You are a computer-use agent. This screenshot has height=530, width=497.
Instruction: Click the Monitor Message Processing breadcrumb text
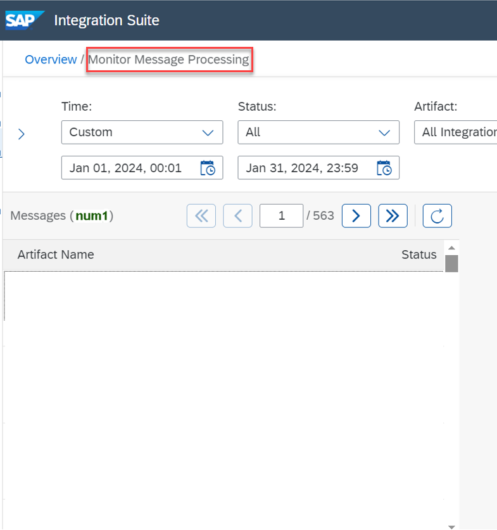point(169,60)
